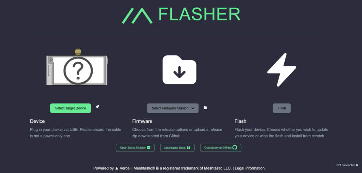Click the Meshtastic logo mark in header
The width and height of the screenshot is (362, 173).
point(137,16)
